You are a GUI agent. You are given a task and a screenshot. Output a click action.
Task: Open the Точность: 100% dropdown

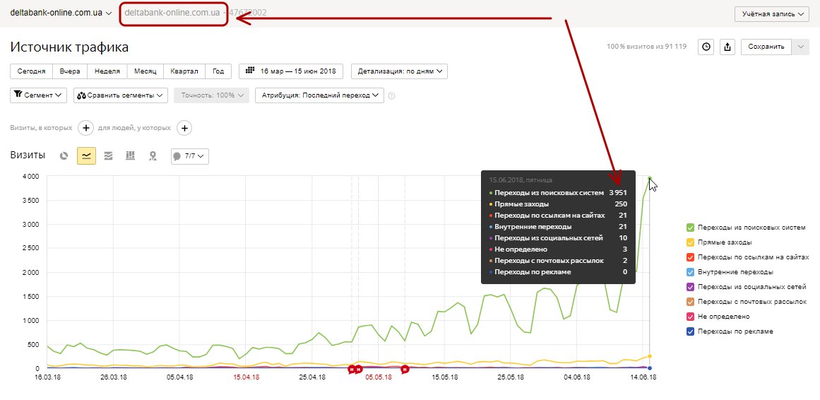[212, 95]
